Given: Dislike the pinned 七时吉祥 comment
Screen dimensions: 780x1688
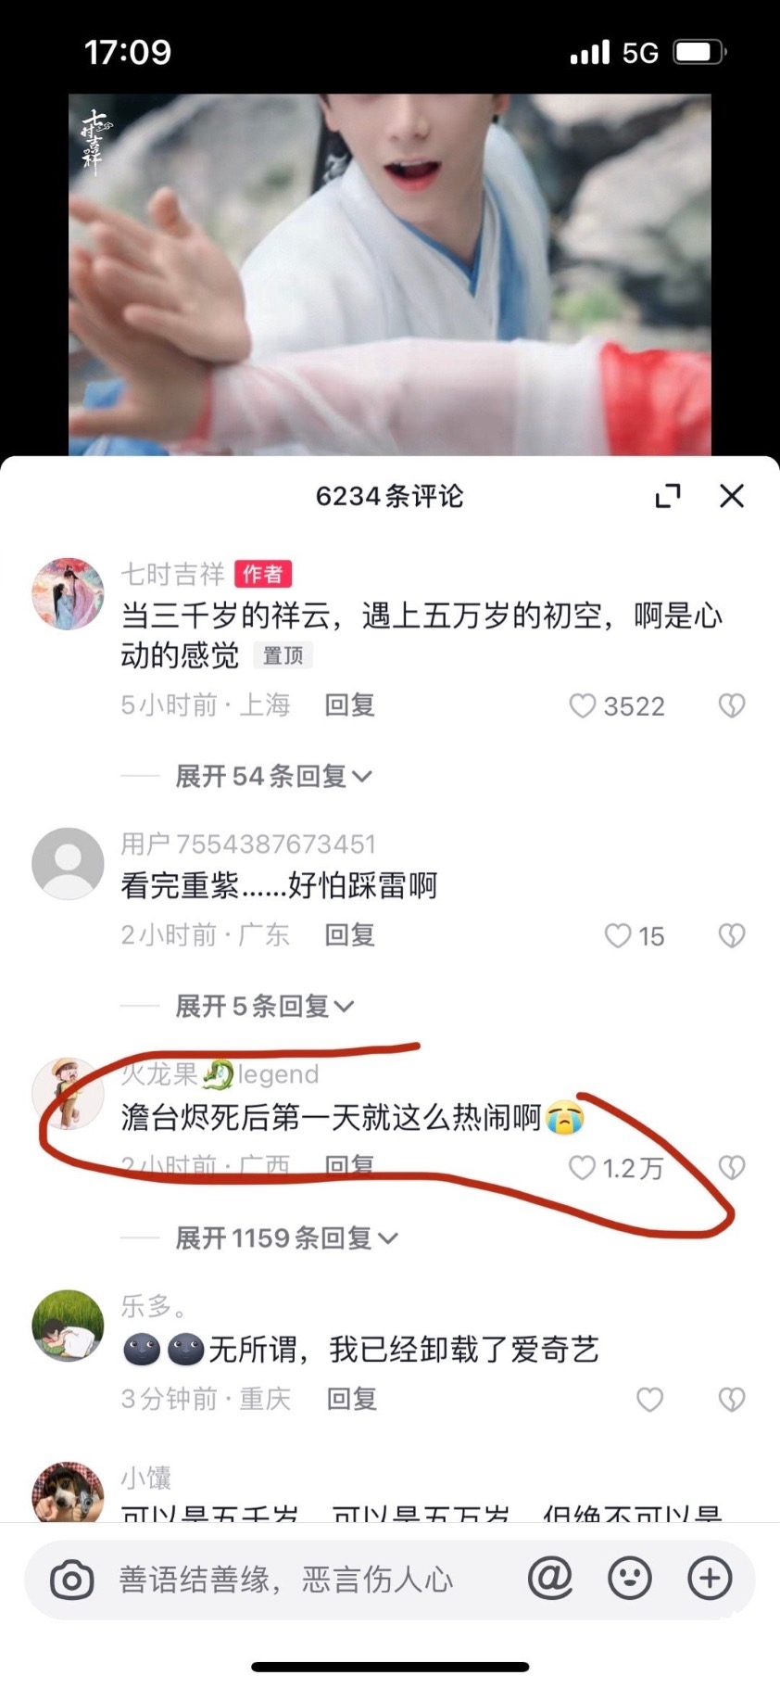Looking at the screenshot, I should point(732,706).
